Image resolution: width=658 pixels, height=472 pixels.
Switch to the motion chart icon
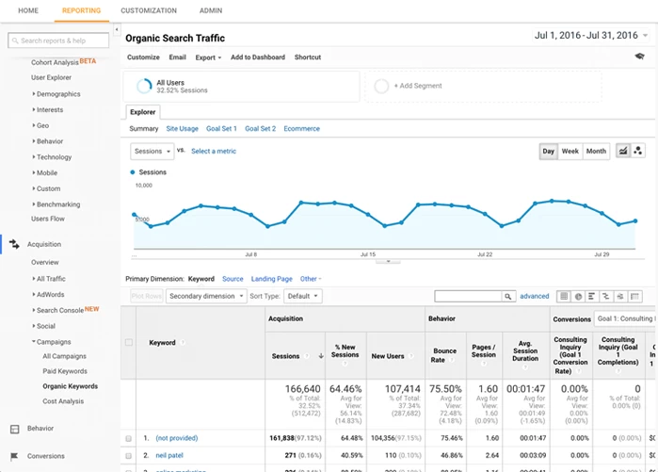638,151
